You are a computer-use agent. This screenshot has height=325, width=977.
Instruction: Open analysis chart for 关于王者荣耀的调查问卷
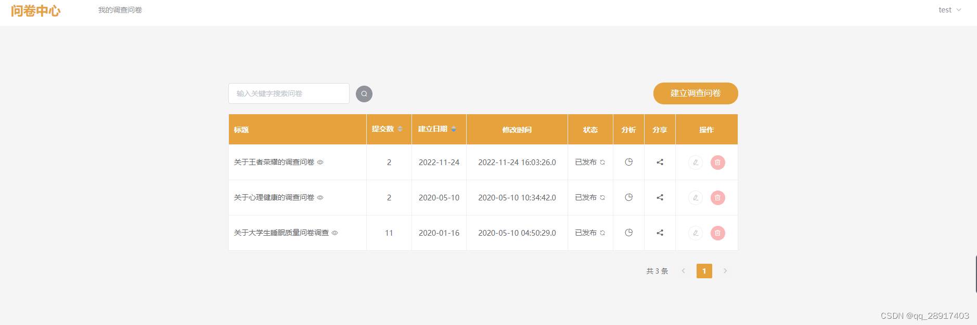(x=628, y=162)
